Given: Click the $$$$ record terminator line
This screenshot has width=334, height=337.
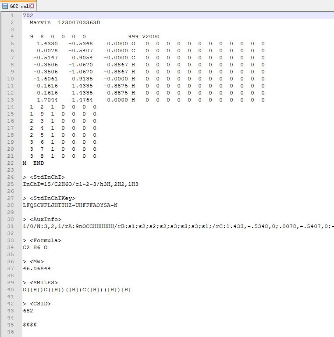Looking at the screenshot, I should click(30, 325).
